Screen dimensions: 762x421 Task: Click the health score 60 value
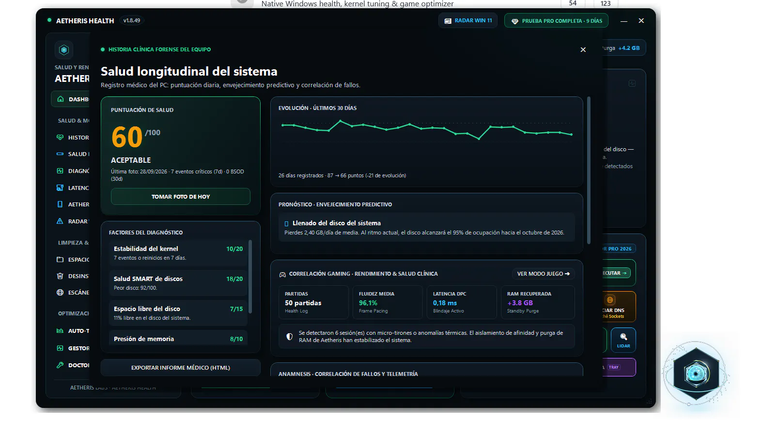[127, 137]
